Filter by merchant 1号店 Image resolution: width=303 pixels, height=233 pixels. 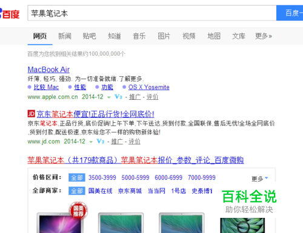(179, 191)
